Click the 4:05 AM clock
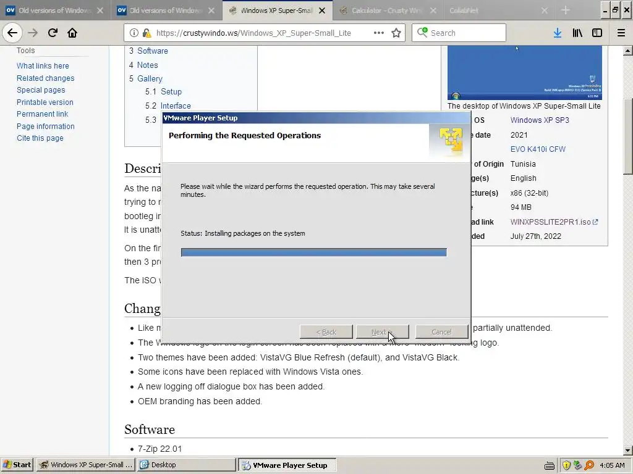633x474 pixels. click(x=612, y=465)
